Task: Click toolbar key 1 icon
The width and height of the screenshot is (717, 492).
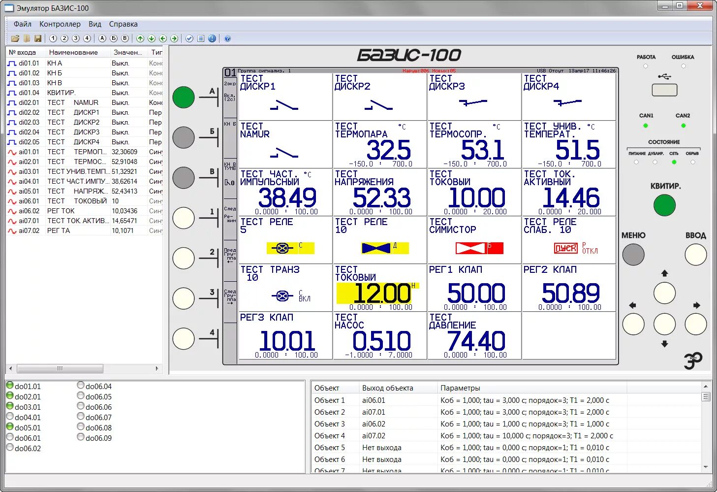Action: click(53, 38)
